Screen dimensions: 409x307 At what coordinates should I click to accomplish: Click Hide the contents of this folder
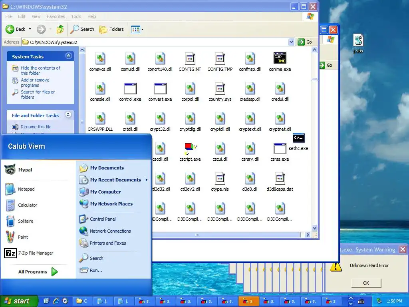[40, 70]
